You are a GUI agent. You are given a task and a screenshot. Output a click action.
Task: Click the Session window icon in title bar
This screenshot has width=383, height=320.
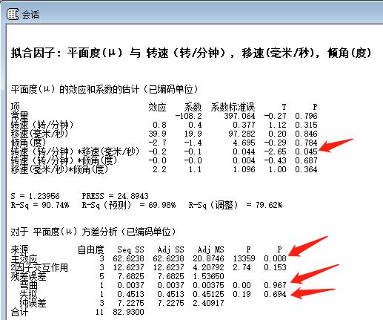12,14
